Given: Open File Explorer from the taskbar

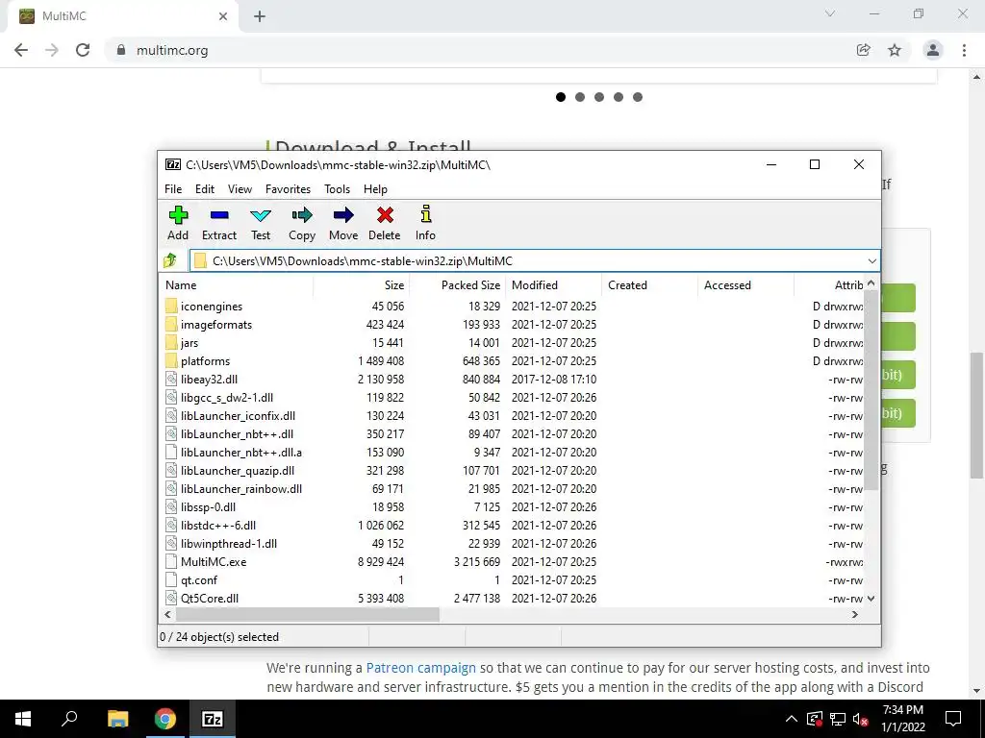Looking at the screenshot, I should point(117,719).
